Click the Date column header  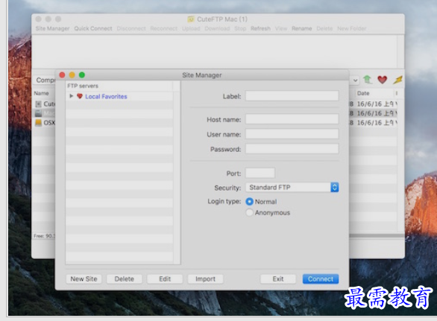(363, 93)
